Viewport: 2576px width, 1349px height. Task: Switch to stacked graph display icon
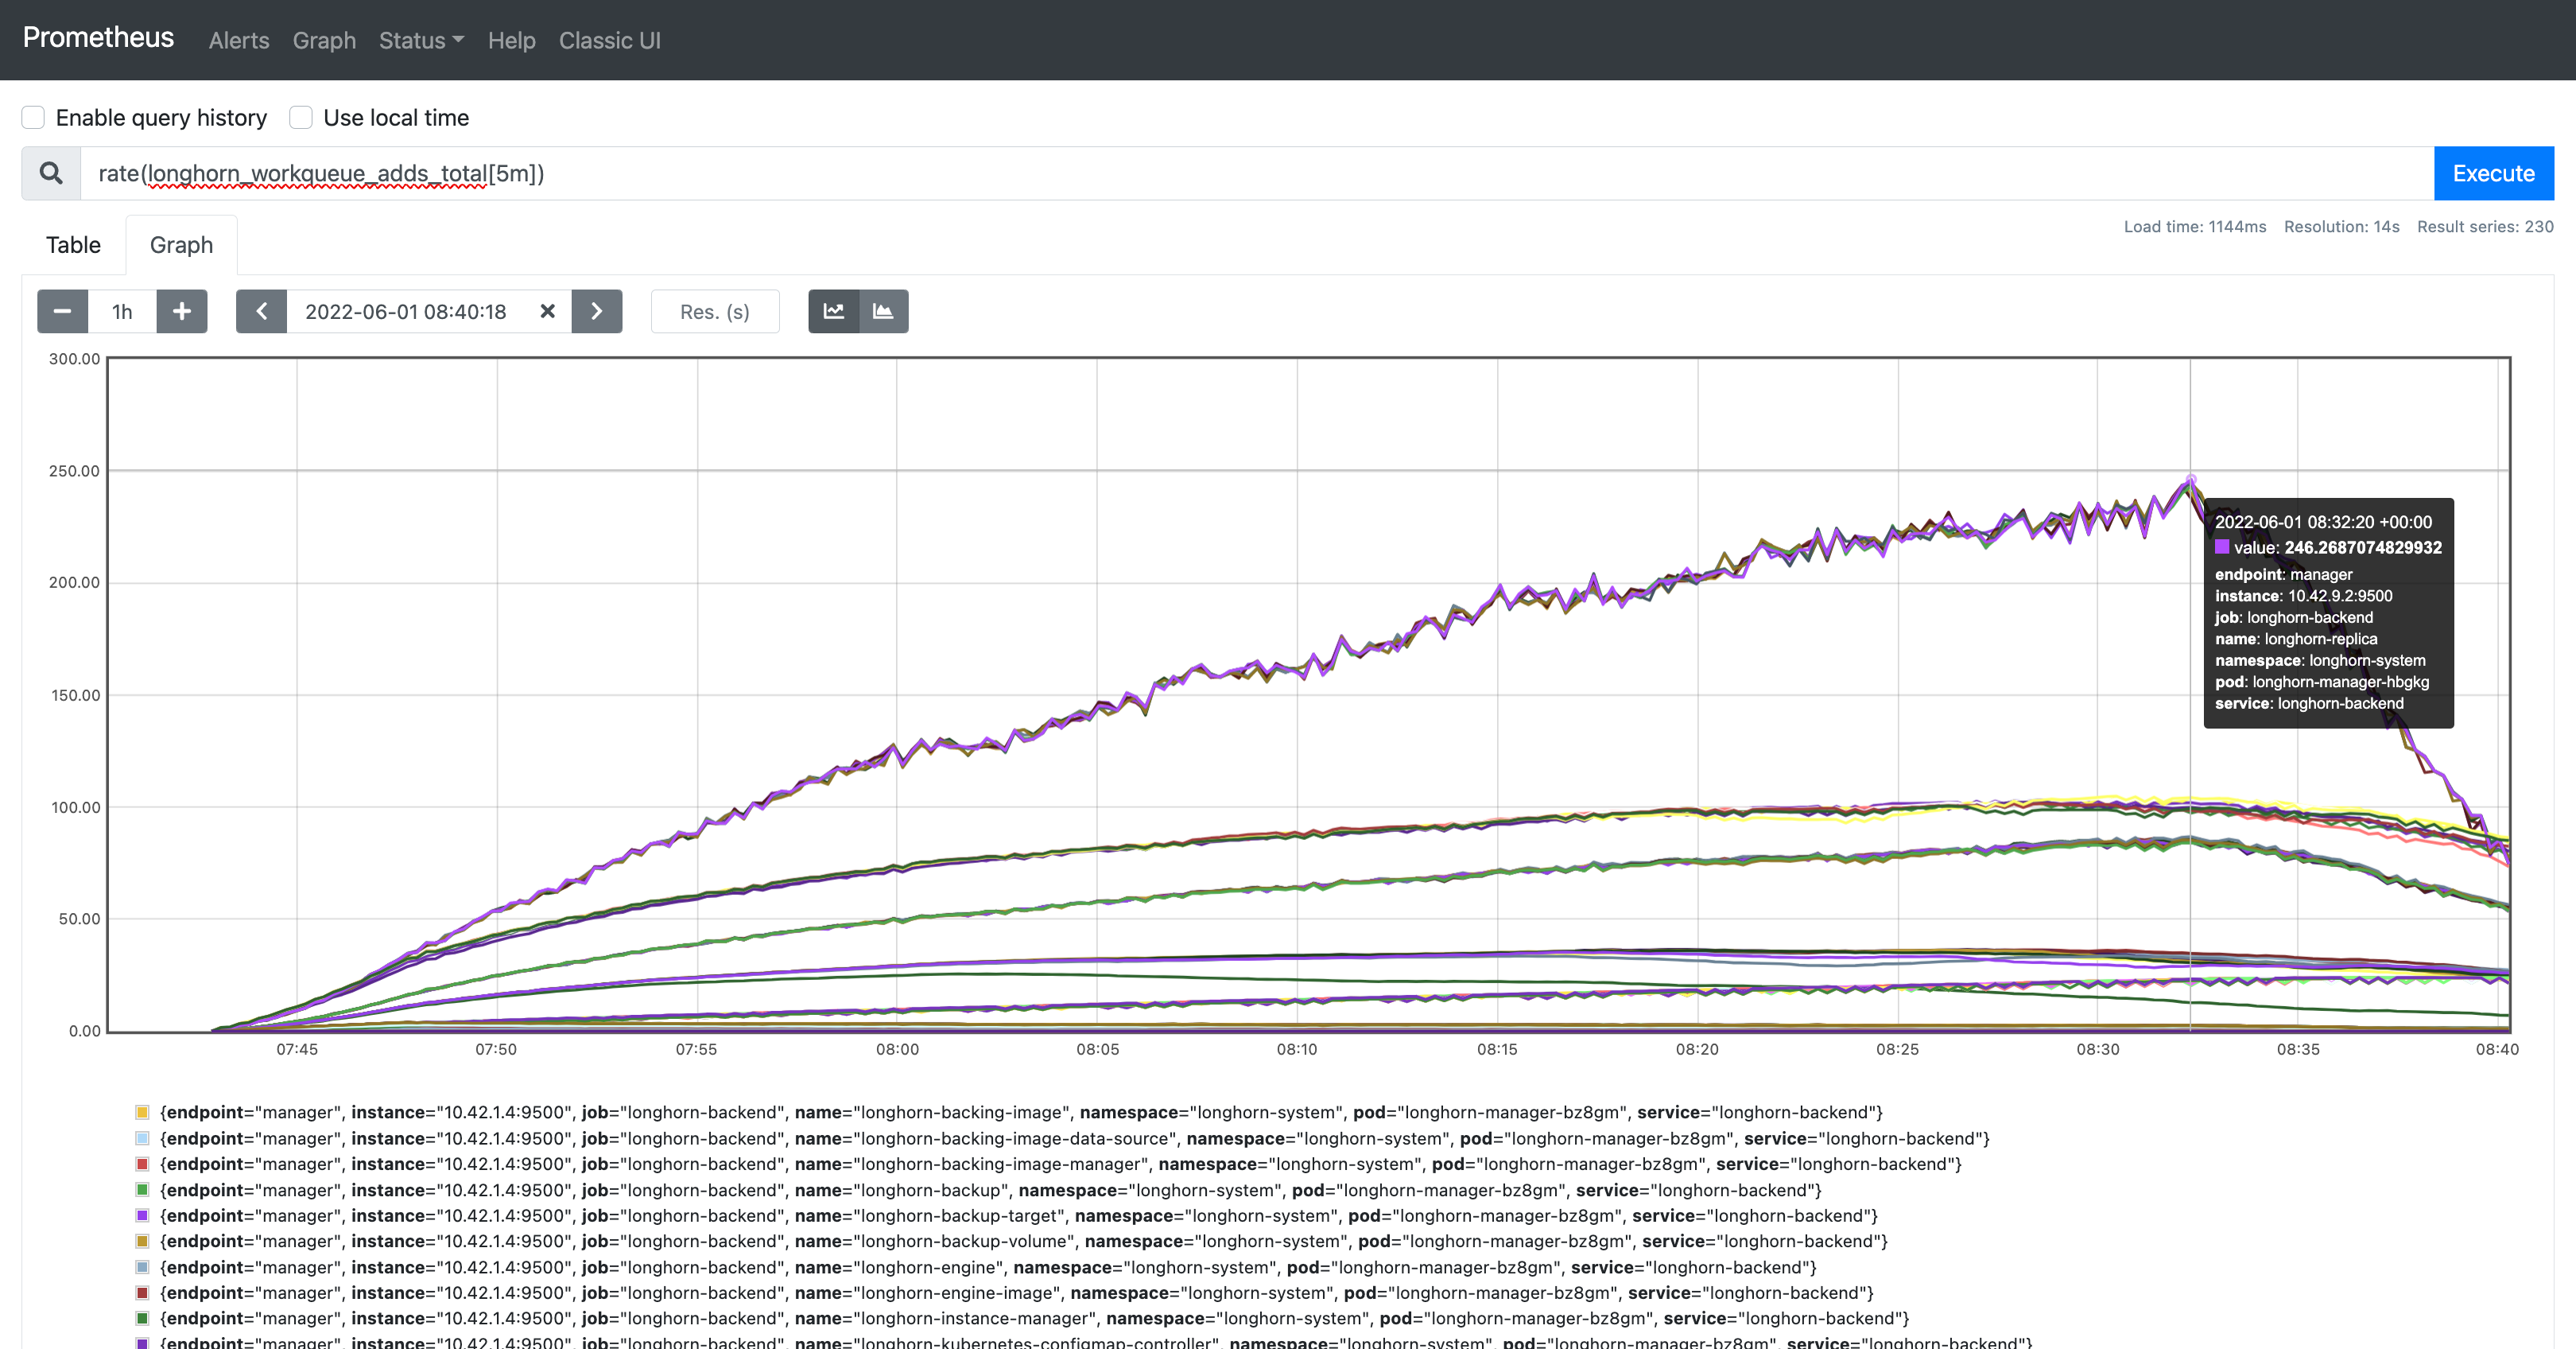pos(883,311)
